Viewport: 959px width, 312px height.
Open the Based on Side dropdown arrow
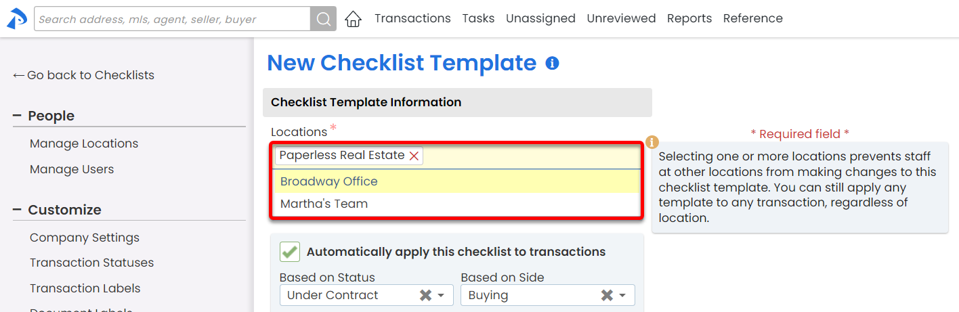(622, 296)
